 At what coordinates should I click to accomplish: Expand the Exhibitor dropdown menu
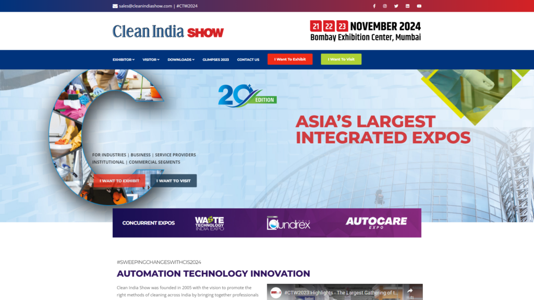124,59
